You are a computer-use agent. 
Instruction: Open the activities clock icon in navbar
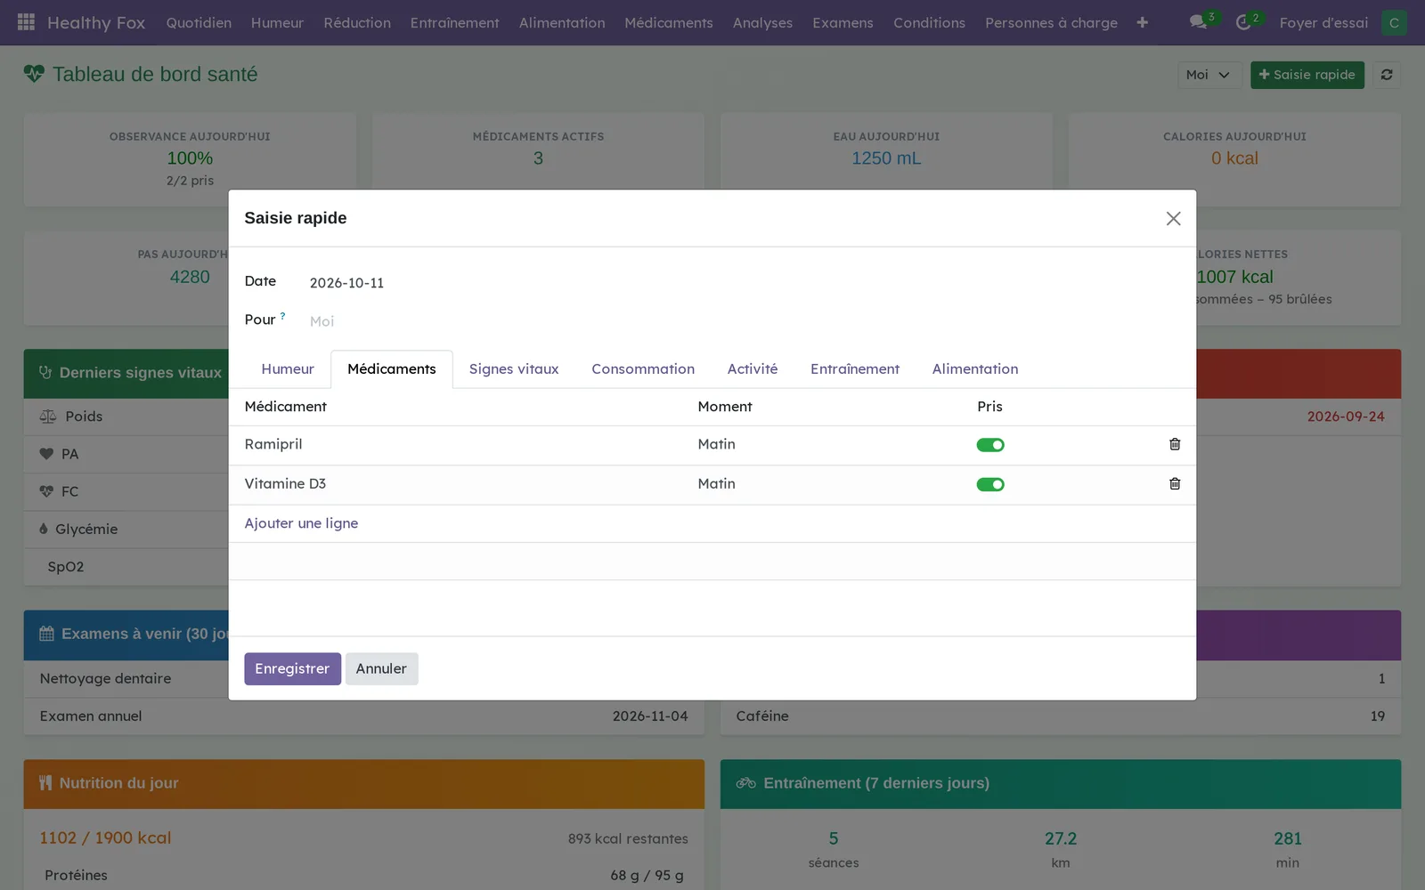point(1243,22)
